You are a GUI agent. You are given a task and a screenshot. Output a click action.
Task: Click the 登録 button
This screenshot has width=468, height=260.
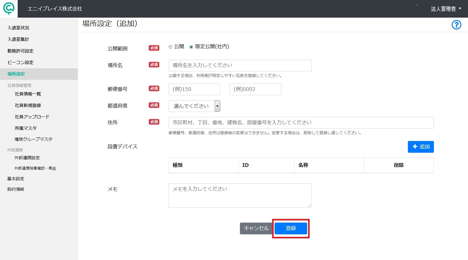291,228
